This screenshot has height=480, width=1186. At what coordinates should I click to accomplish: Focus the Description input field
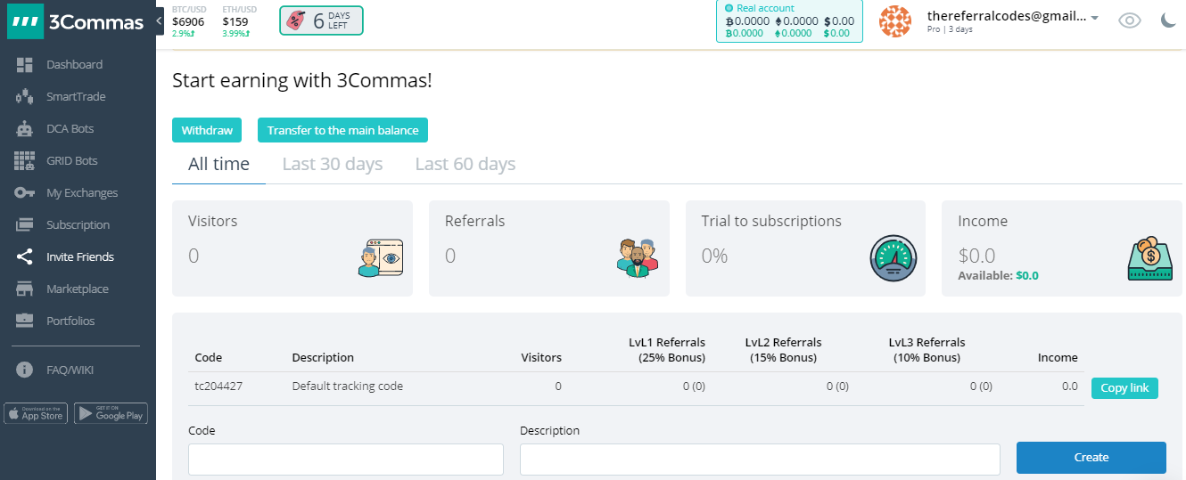[760, 459]
